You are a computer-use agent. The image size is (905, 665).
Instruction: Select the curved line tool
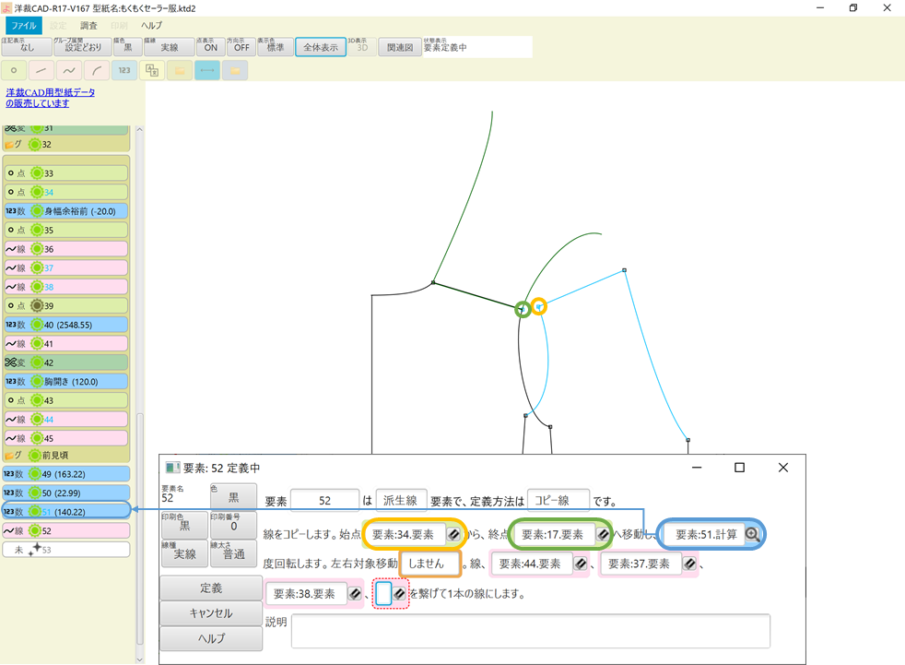(68, 69)
